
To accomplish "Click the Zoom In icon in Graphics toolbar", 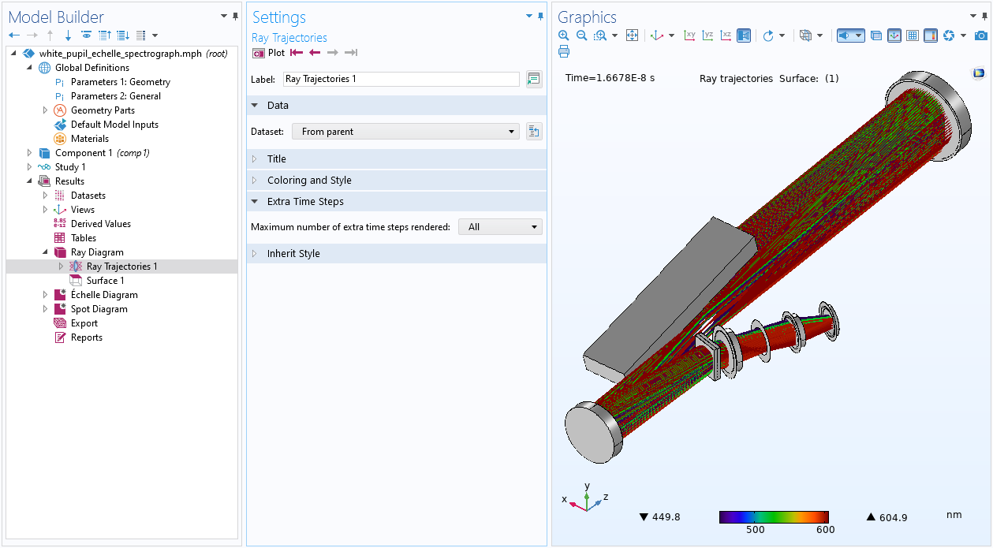I will [563, 35].
